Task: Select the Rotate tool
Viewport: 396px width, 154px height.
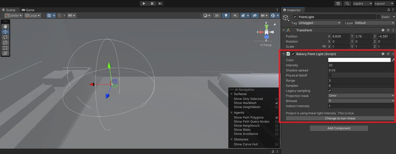Action: [5, 37]
